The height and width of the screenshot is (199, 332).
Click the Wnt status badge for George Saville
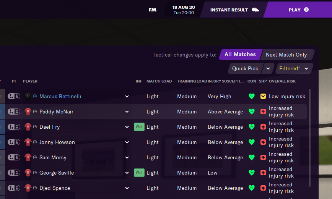point(139,173)
